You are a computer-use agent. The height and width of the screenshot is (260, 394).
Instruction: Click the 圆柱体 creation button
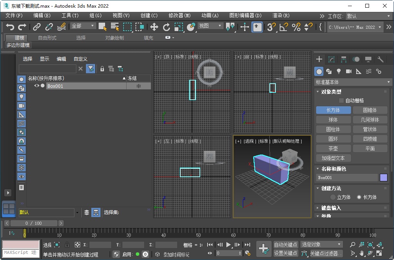point(333,129)
